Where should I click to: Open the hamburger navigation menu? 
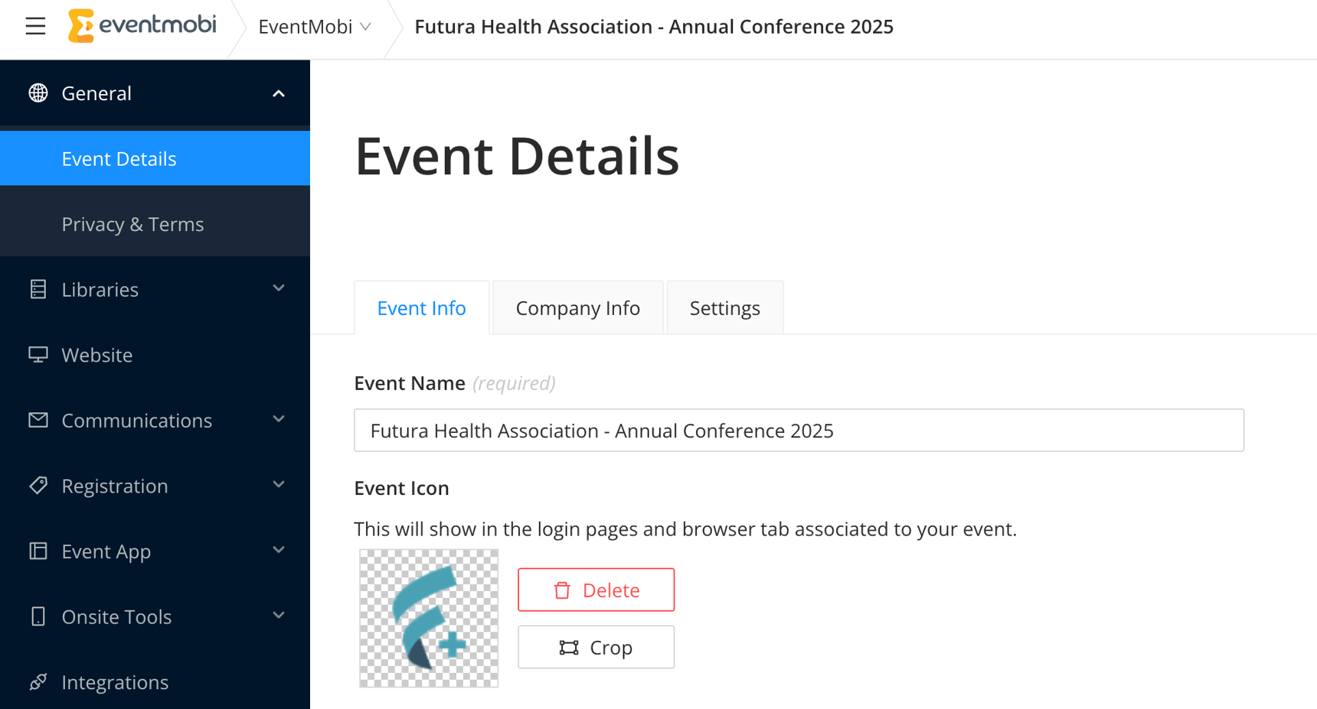tap(35, 25)
